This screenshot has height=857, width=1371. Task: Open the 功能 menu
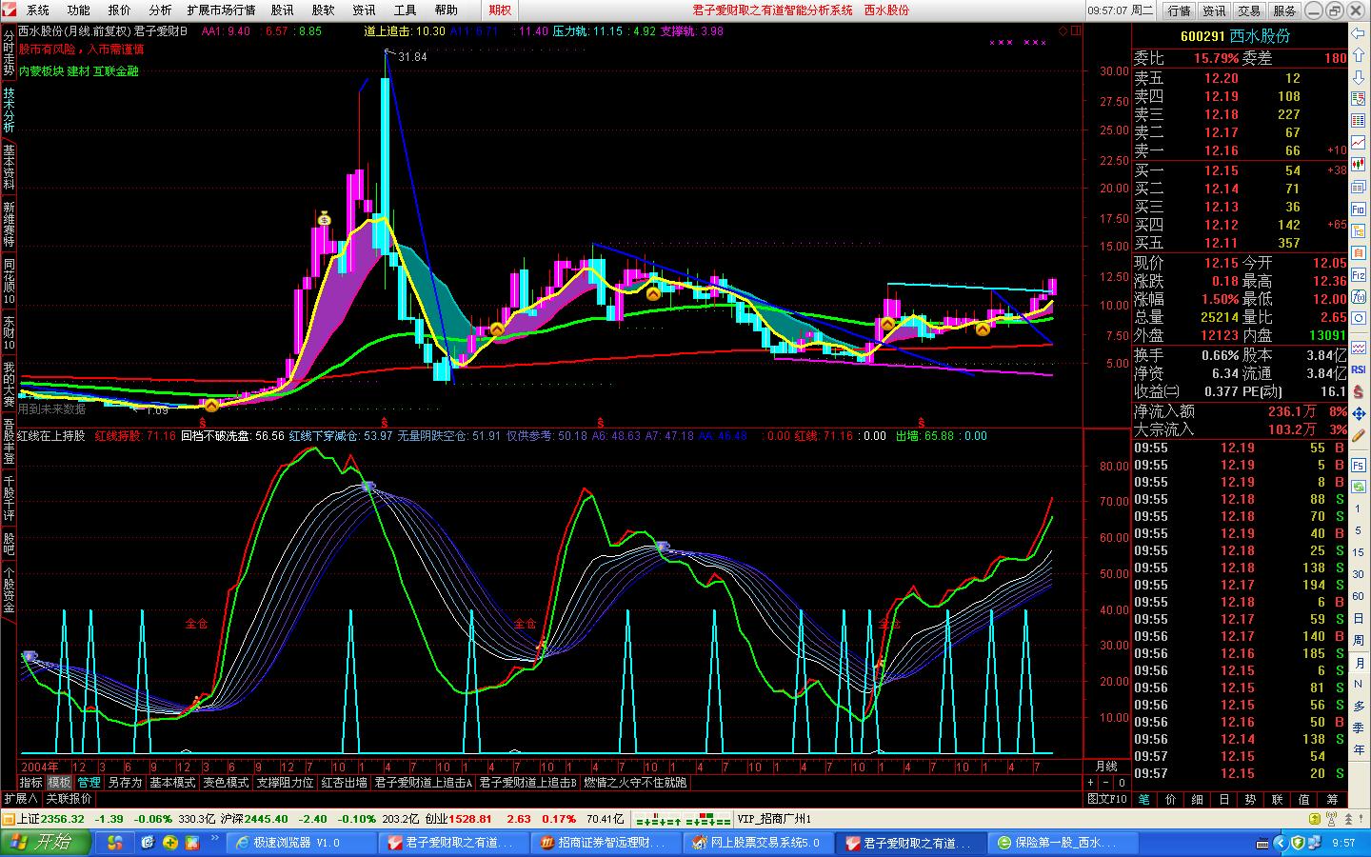[78, 10]
